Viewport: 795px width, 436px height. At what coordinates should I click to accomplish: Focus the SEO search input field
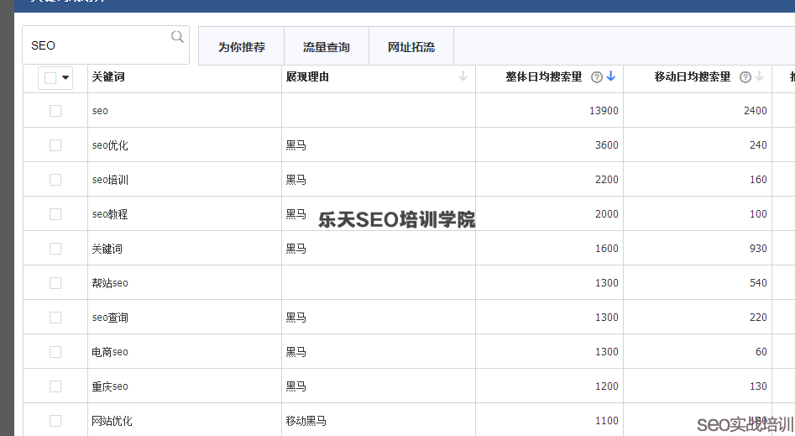pos(106,45)
